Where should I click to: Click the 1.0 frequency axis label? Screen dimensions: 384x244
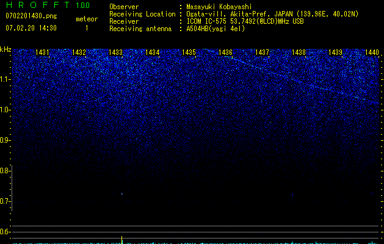click(5, 110)
